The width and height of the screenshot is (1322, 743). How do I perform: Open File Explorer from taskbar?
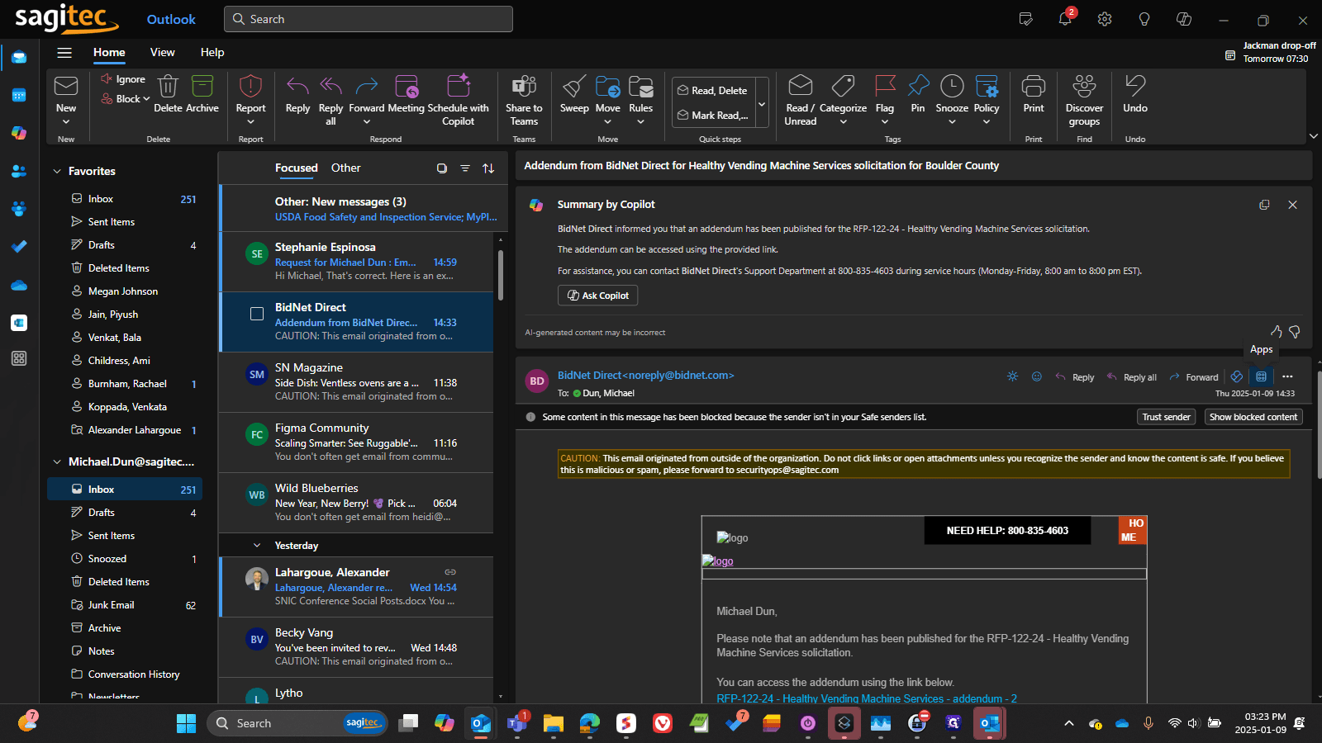click(x=553, y=724)
